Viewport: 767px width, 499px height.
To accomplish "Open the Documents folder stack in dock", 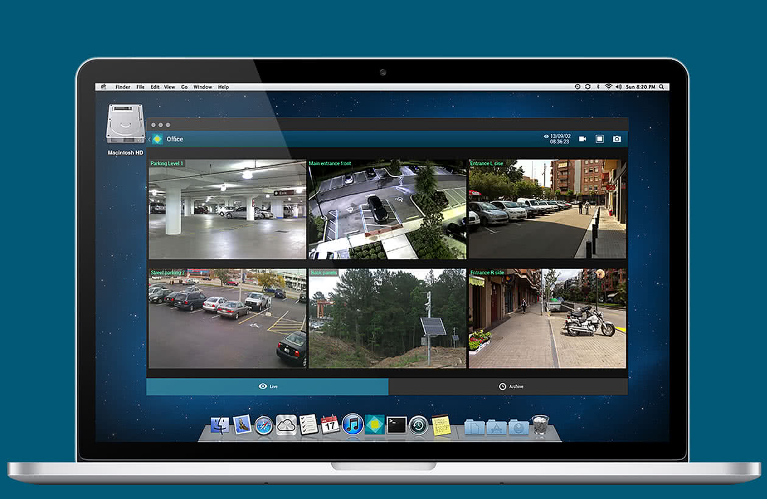I will 474,426.
